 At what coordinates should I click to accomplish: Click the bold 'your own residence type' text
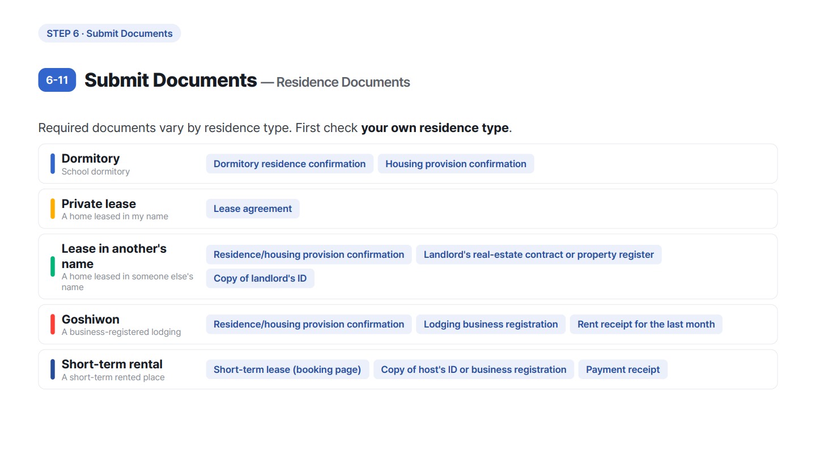[x=435, y=128]
